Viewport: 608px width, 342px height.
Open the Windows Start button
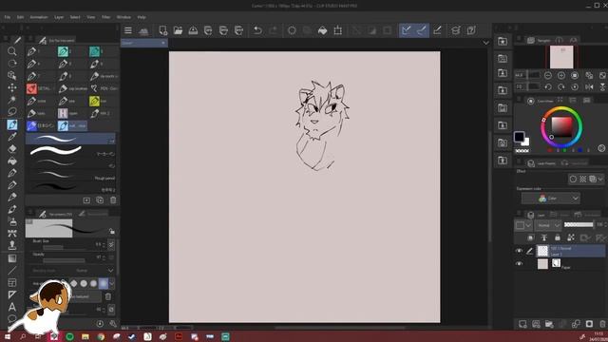coord(8,336)
